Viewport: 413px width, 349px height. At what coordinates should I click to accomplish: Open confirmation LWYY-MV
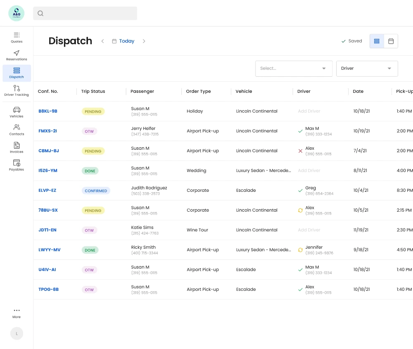tap(50, 250)
